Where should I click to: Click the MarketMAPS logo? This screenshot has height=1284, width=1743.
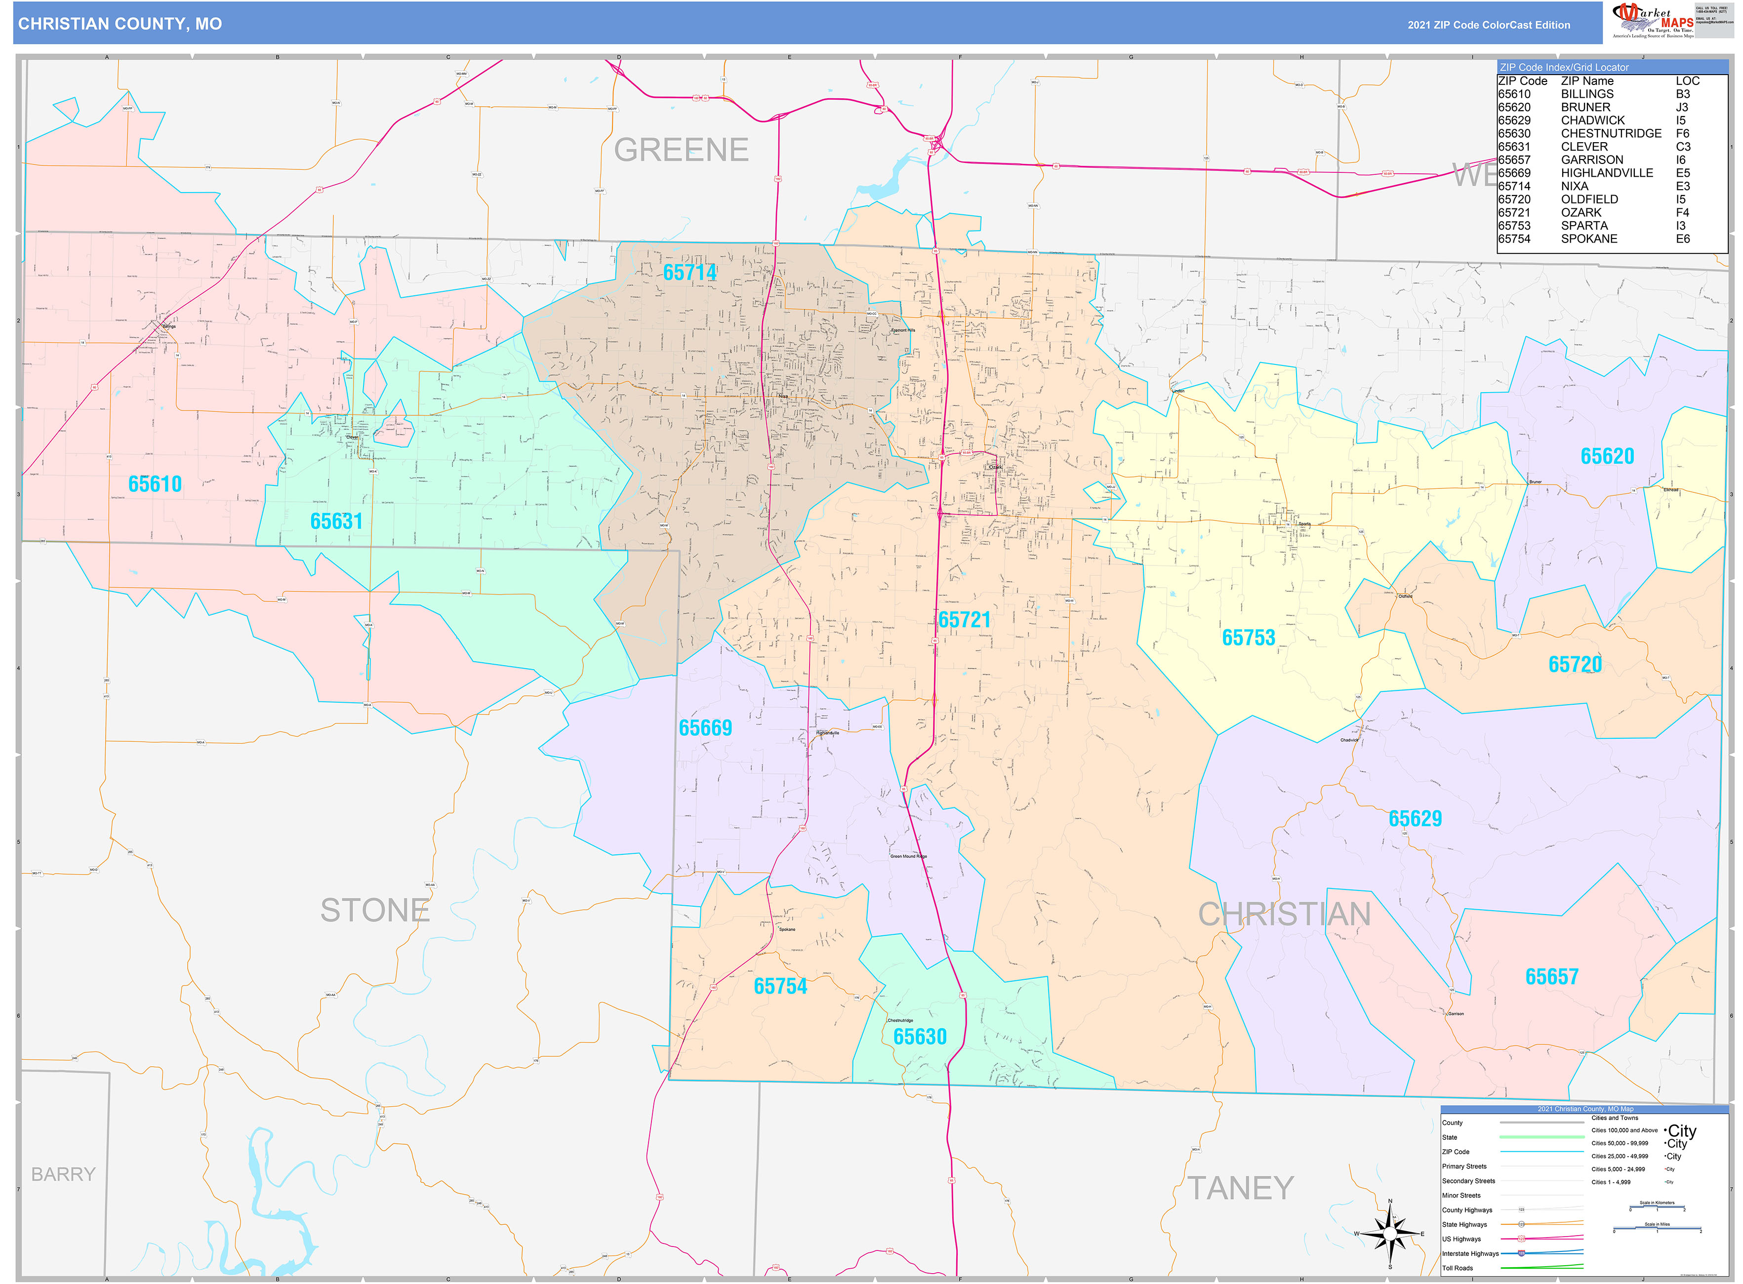tap(1652, 20)
